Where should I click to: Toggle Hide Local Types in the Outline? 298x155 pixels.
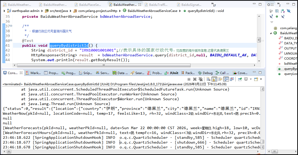tap(283, 16)
